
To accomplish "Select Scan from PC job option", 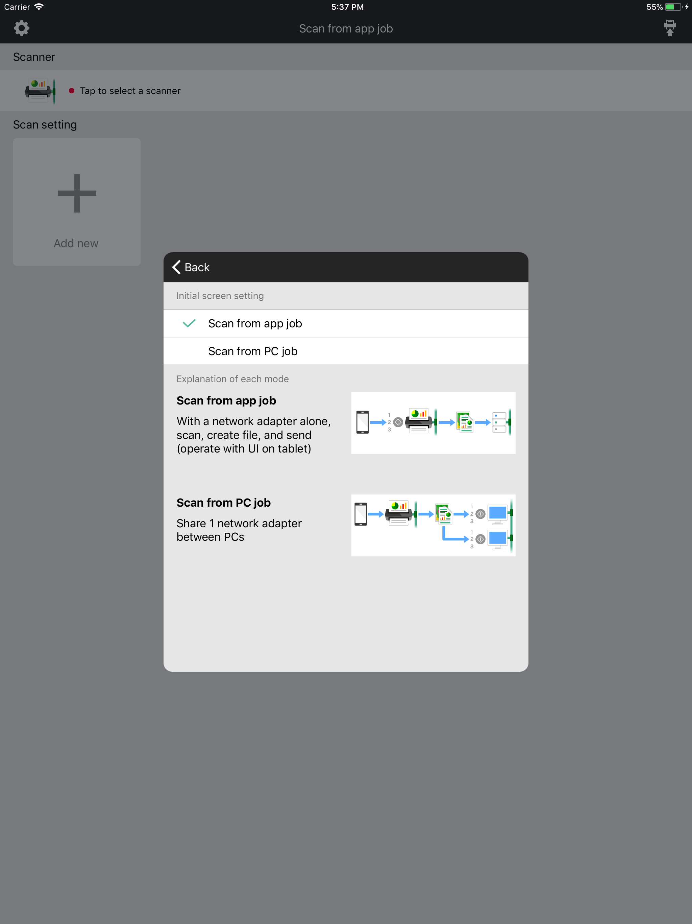I will [x=252, y=351].
